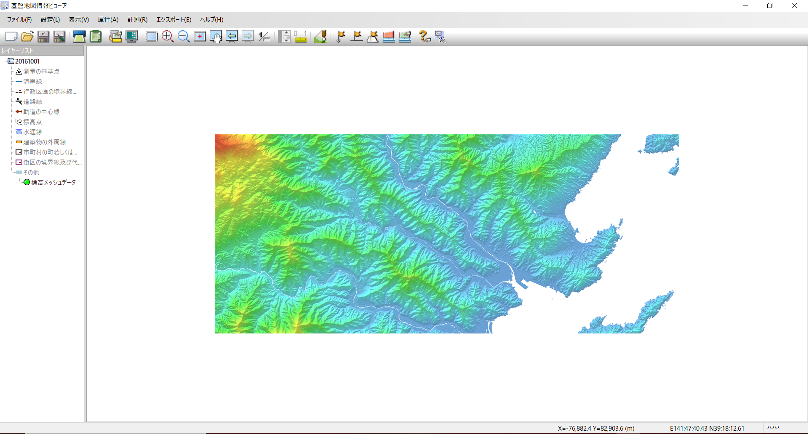Click the green area paint measurement icon

pyautogui.click(x=320, y=37)
